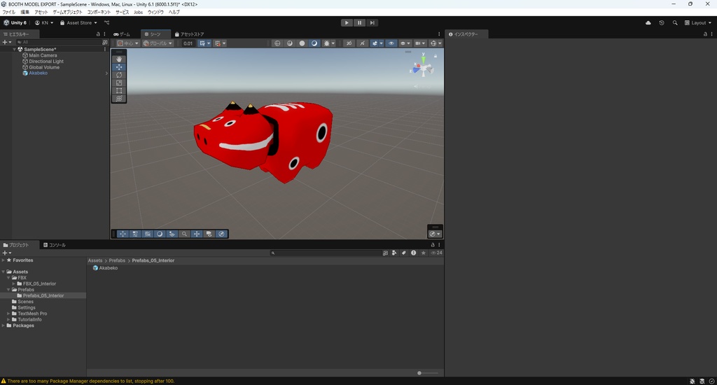
Task: Click the Unity 6 logo
Action: [x=15, y=22]
